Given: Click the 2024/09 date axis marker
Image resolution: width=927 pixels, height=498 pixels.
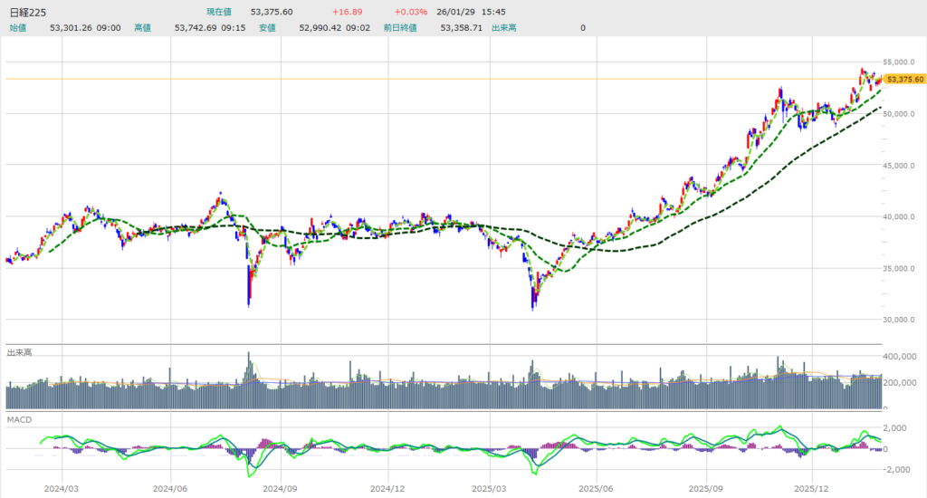Looking at the screenshot, I should pyautogui.click(x=278, y=488).
